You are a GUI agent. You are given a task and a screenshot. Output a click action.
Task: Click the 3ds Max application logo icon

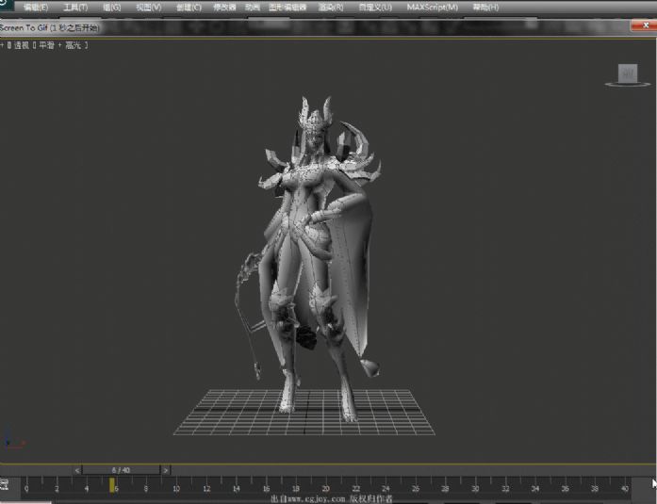pos(6,5)
